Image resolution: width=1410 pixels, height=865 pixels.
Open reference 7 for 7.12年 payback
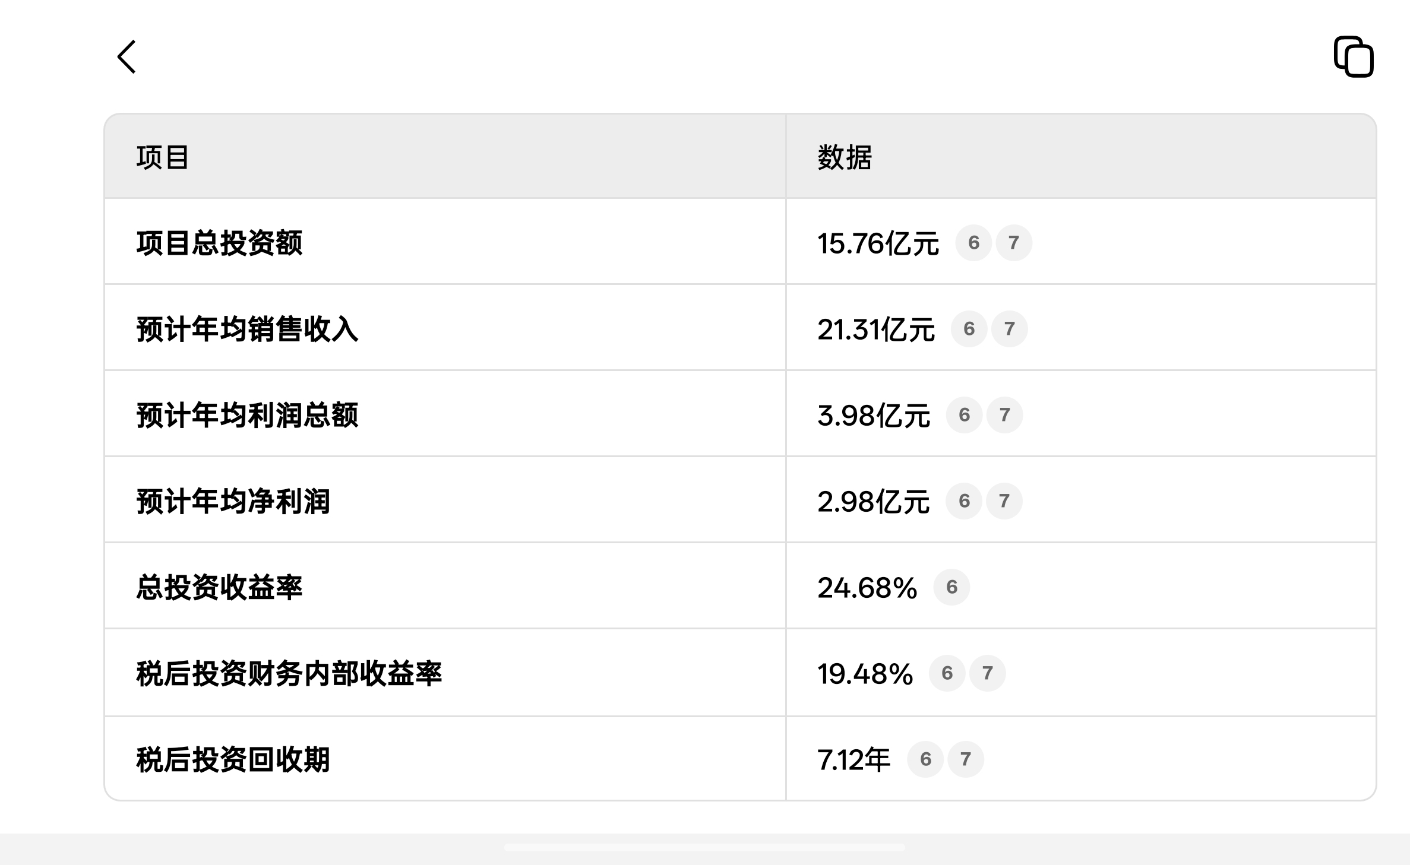(x=966, y=759)
